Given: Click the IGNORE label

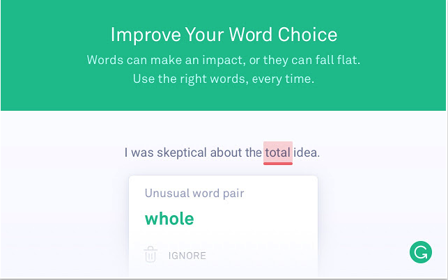Looking at the screenshot, I should coord(187,256).
